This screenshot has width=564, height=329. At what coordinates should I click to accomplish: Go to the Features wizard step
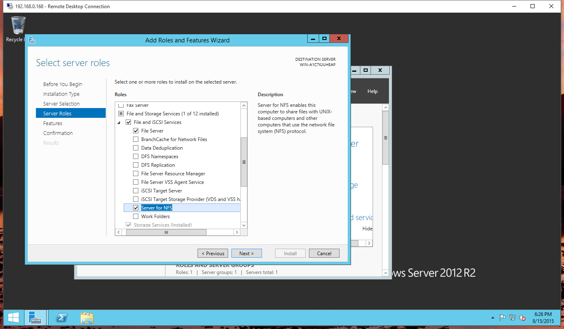point(53,123)
